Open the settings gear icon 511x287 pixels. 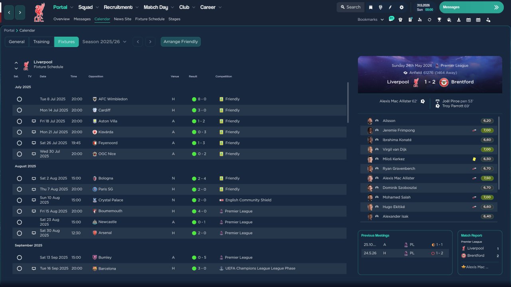coord(402,7)
